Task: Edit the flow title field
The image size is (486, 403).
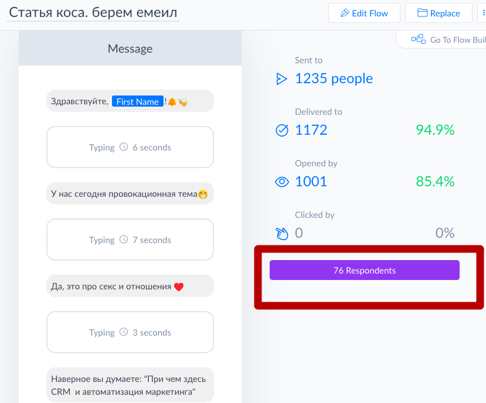Action: (93, 13)
